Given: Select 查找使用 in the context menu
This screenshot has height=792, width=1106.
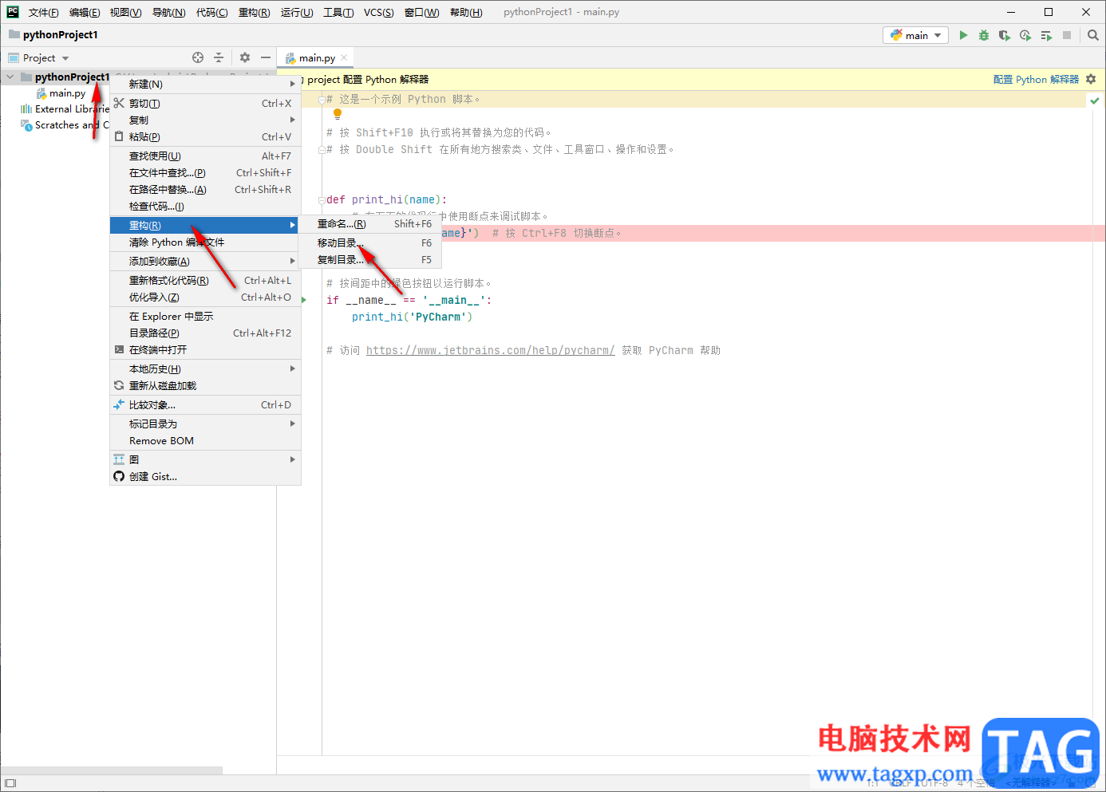Looking at the screenshot, I should (205, 156).
